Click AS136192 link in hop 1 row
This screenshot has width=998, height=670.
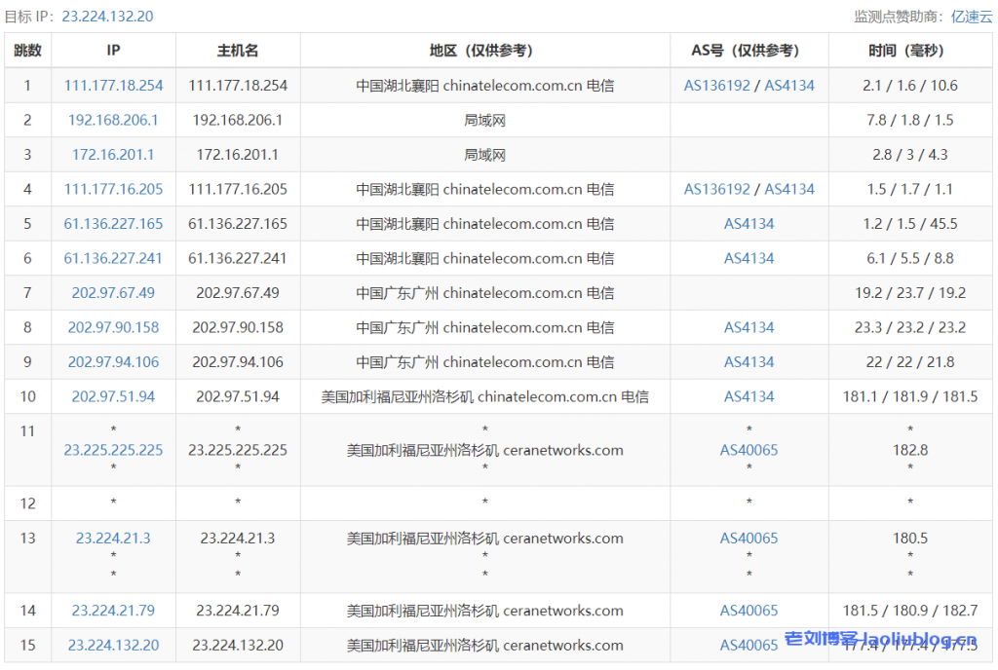click(717, 86)
